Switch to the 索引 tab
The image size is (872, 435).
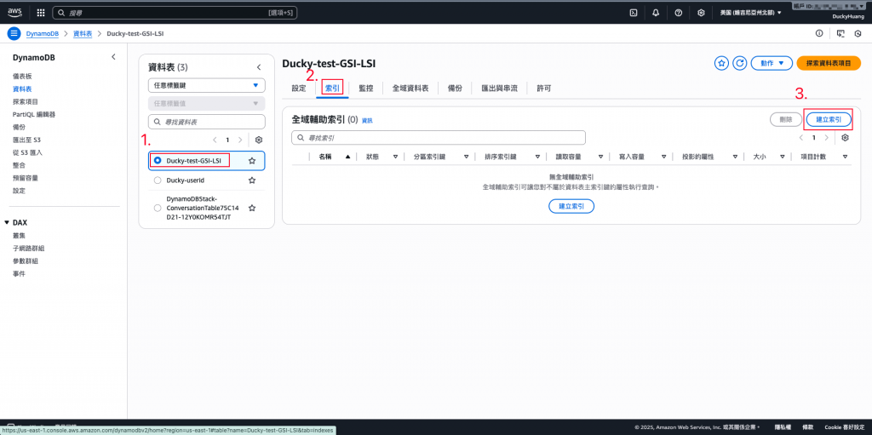pos(332,89)
